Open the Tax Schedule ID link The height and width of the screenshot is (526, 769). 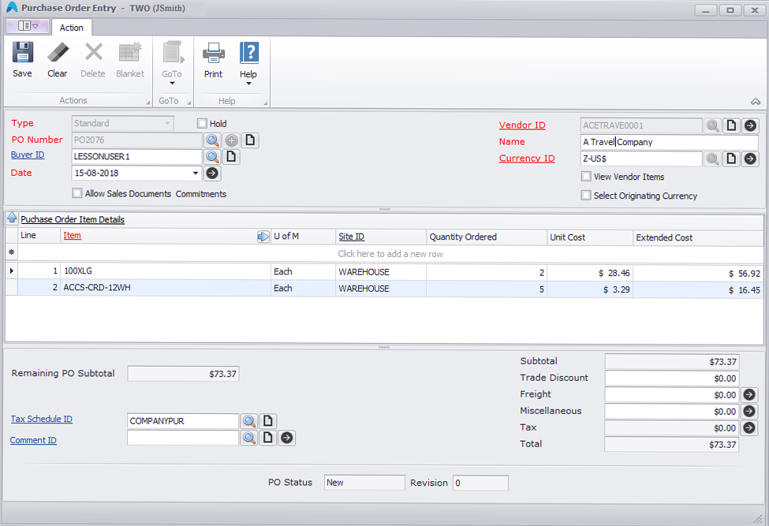(42, 419)
